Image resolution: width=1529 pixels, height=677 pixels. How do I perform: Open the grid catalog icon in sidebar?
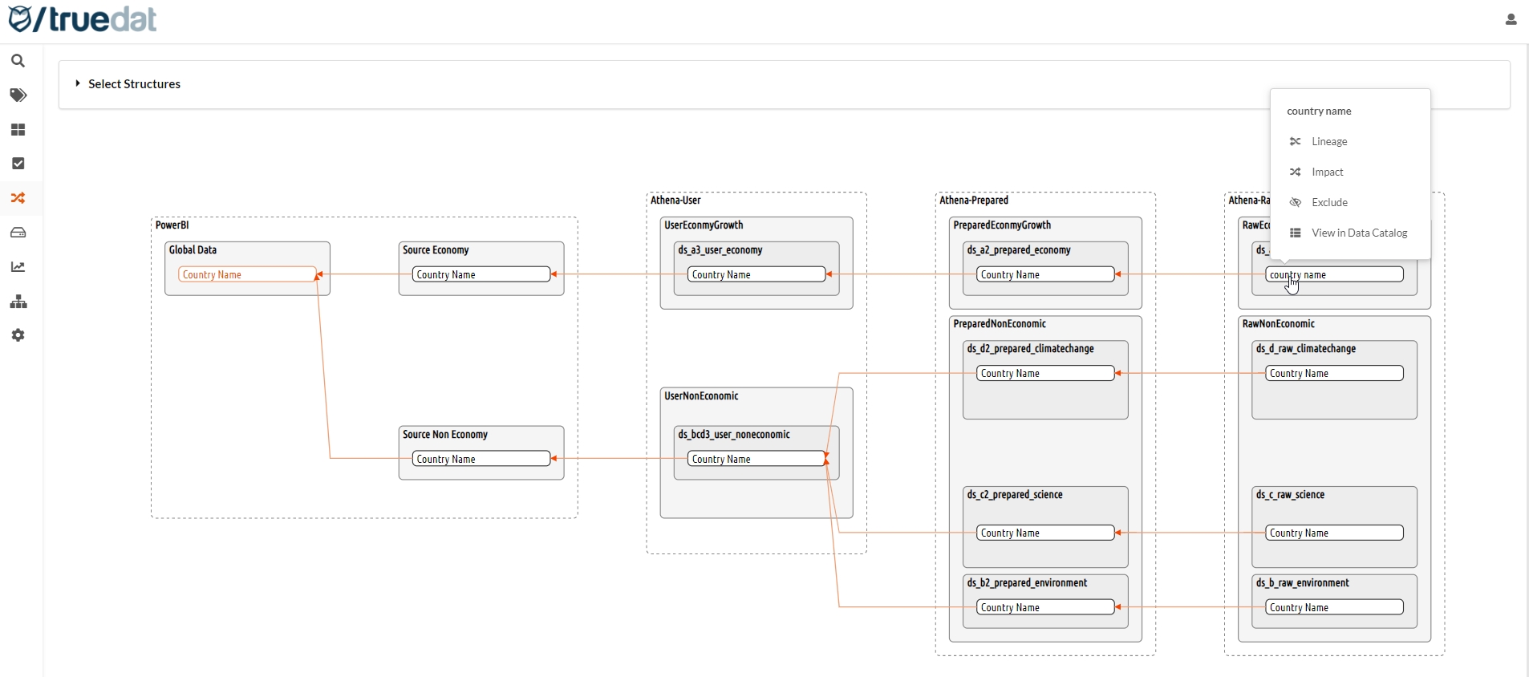coord(18,130)
